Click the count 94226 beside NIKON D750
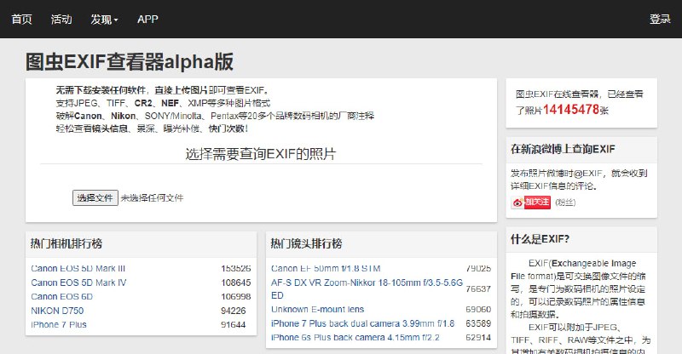Screen dimensions: 682x354 pos(233,311)
